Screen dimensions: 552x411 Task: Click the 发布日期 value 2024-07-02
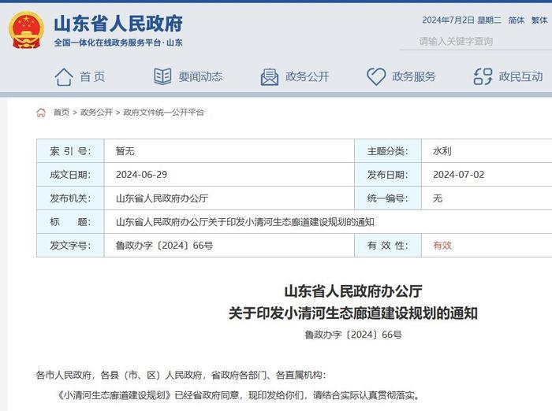point(459,175)
